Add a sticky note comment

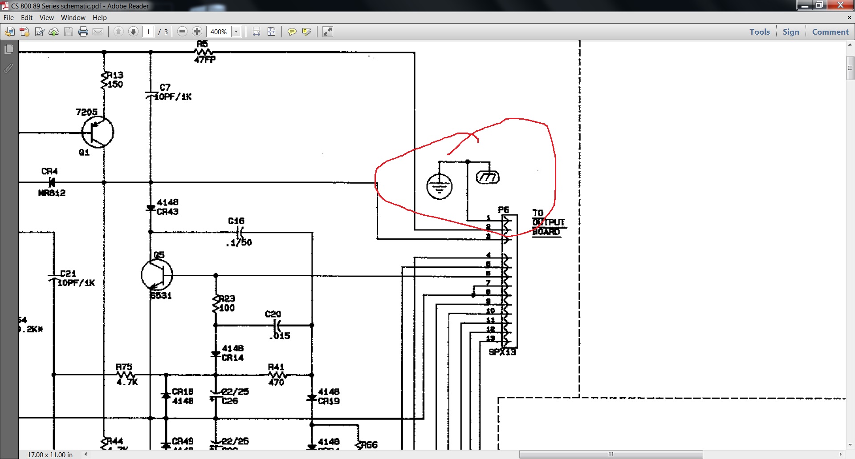click(x=292, y=32)
